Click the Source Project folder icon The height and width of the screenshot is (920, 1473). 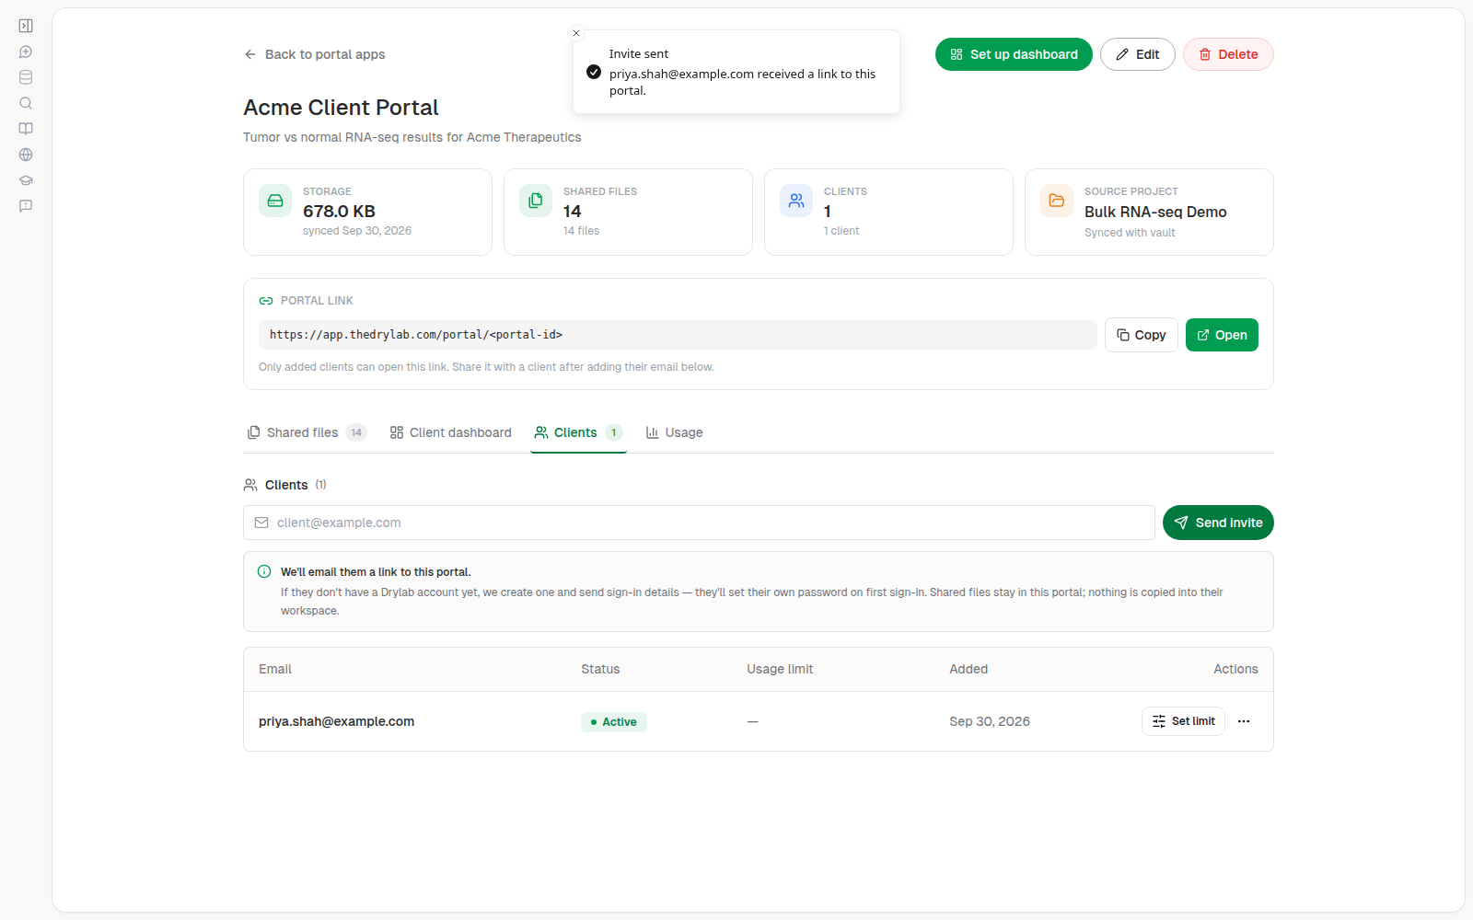1057,201
